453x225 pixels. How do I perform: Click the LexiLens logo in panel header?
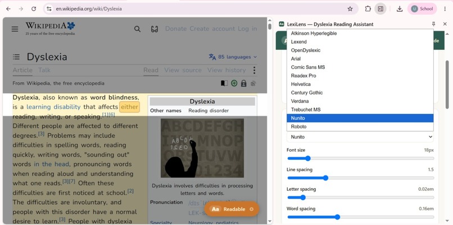282,24
